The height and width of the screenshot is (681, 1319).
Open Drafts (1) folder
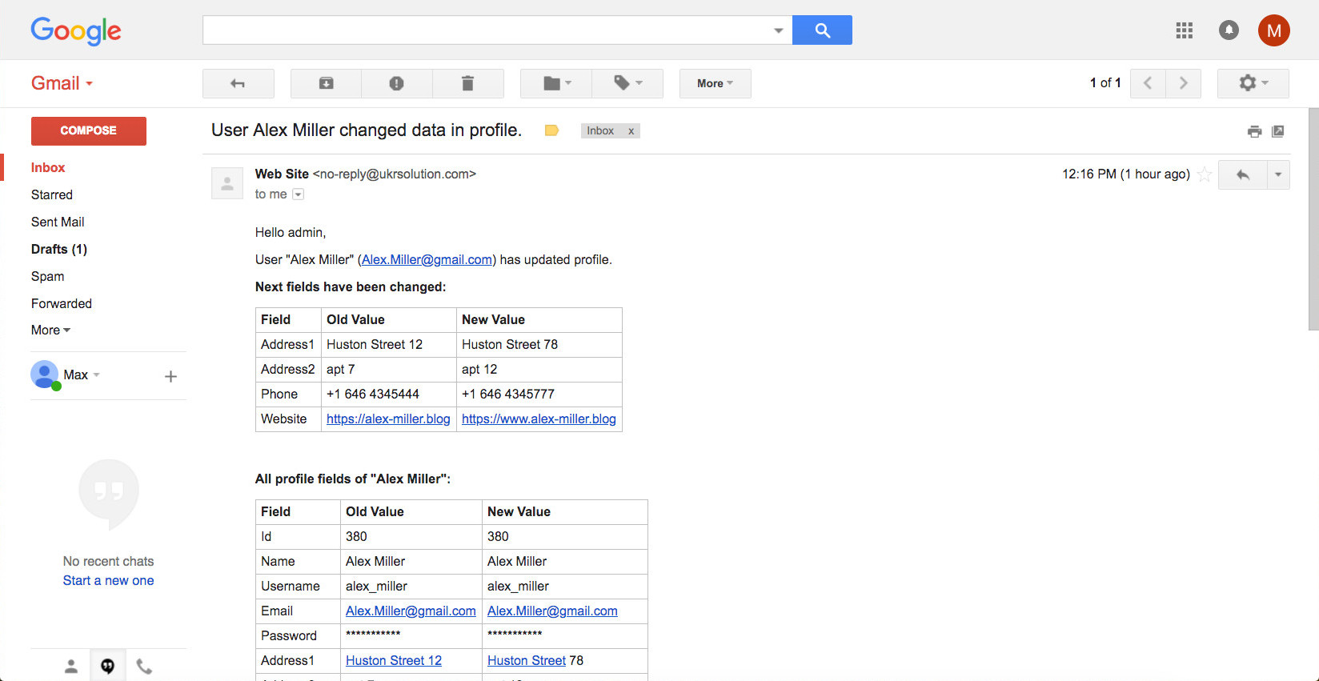[x=59, y=249]
